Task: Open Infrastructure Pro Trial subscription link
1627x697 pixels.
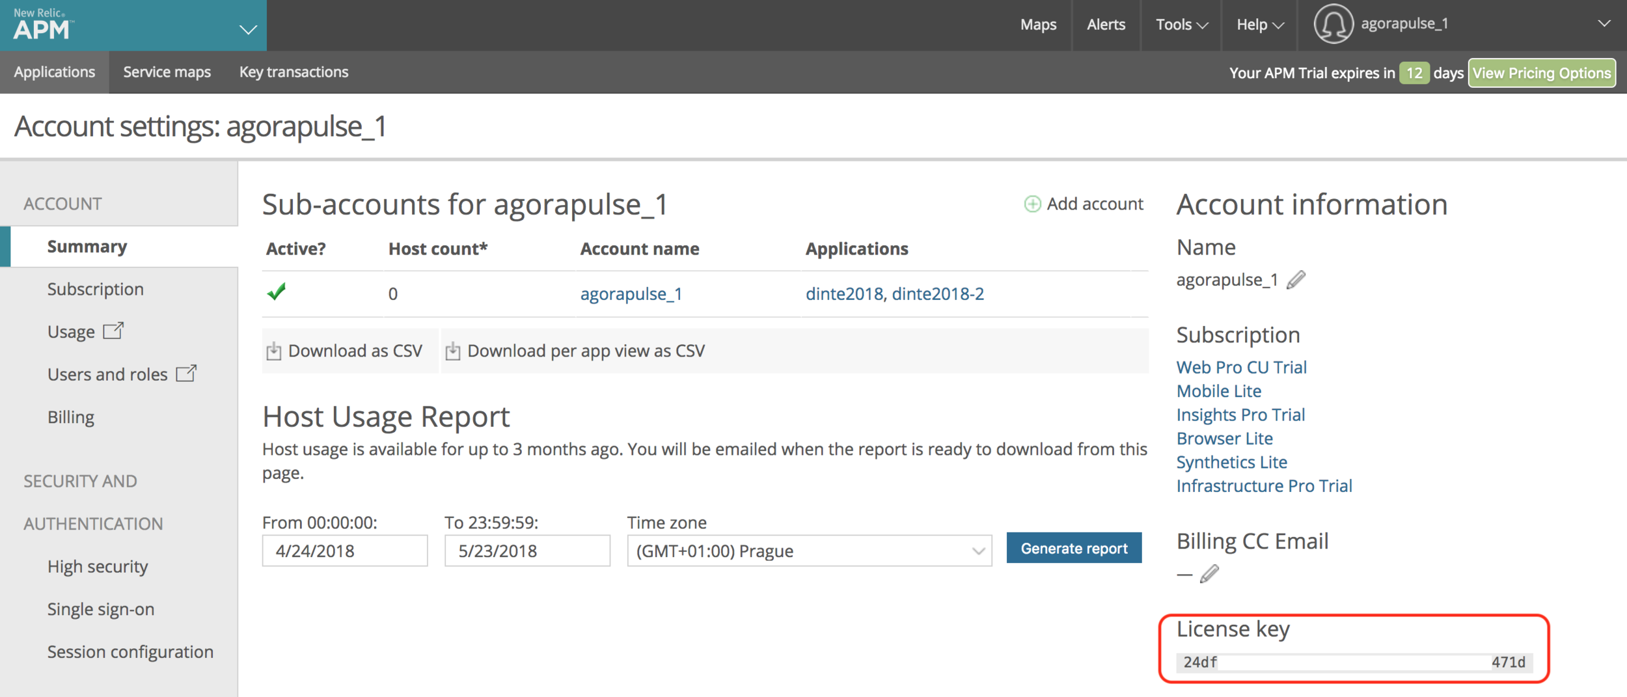Action: tap(1265, 486)
